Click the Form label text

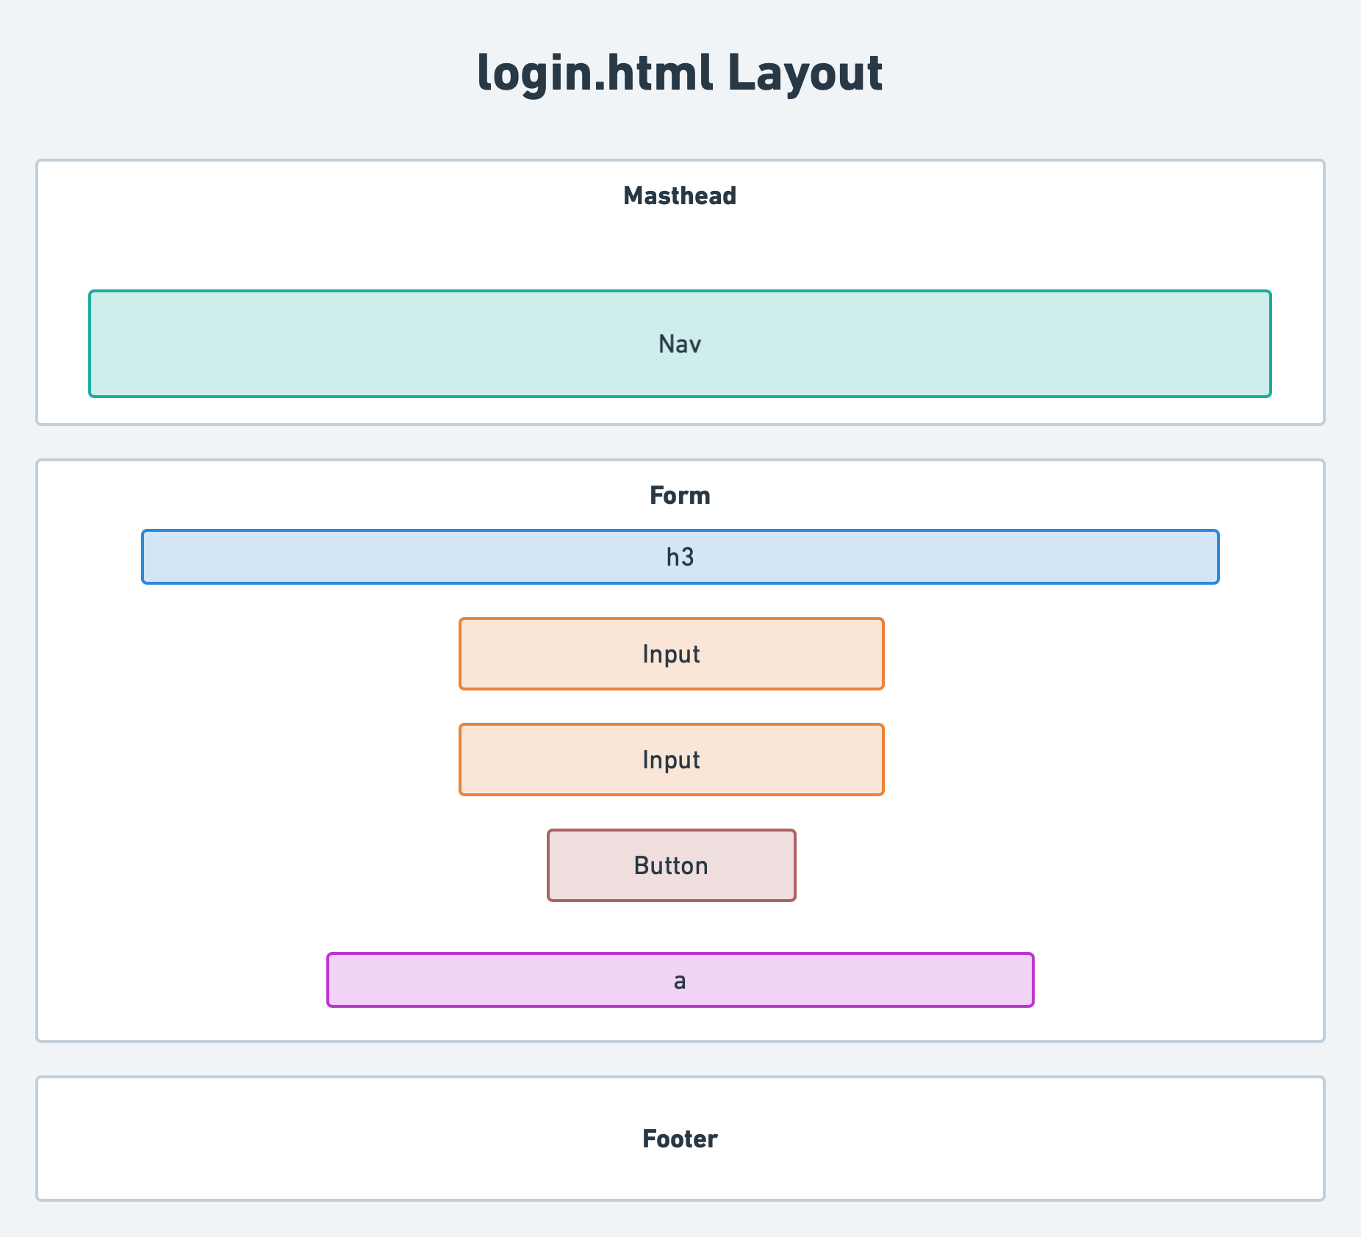point(679,495)
